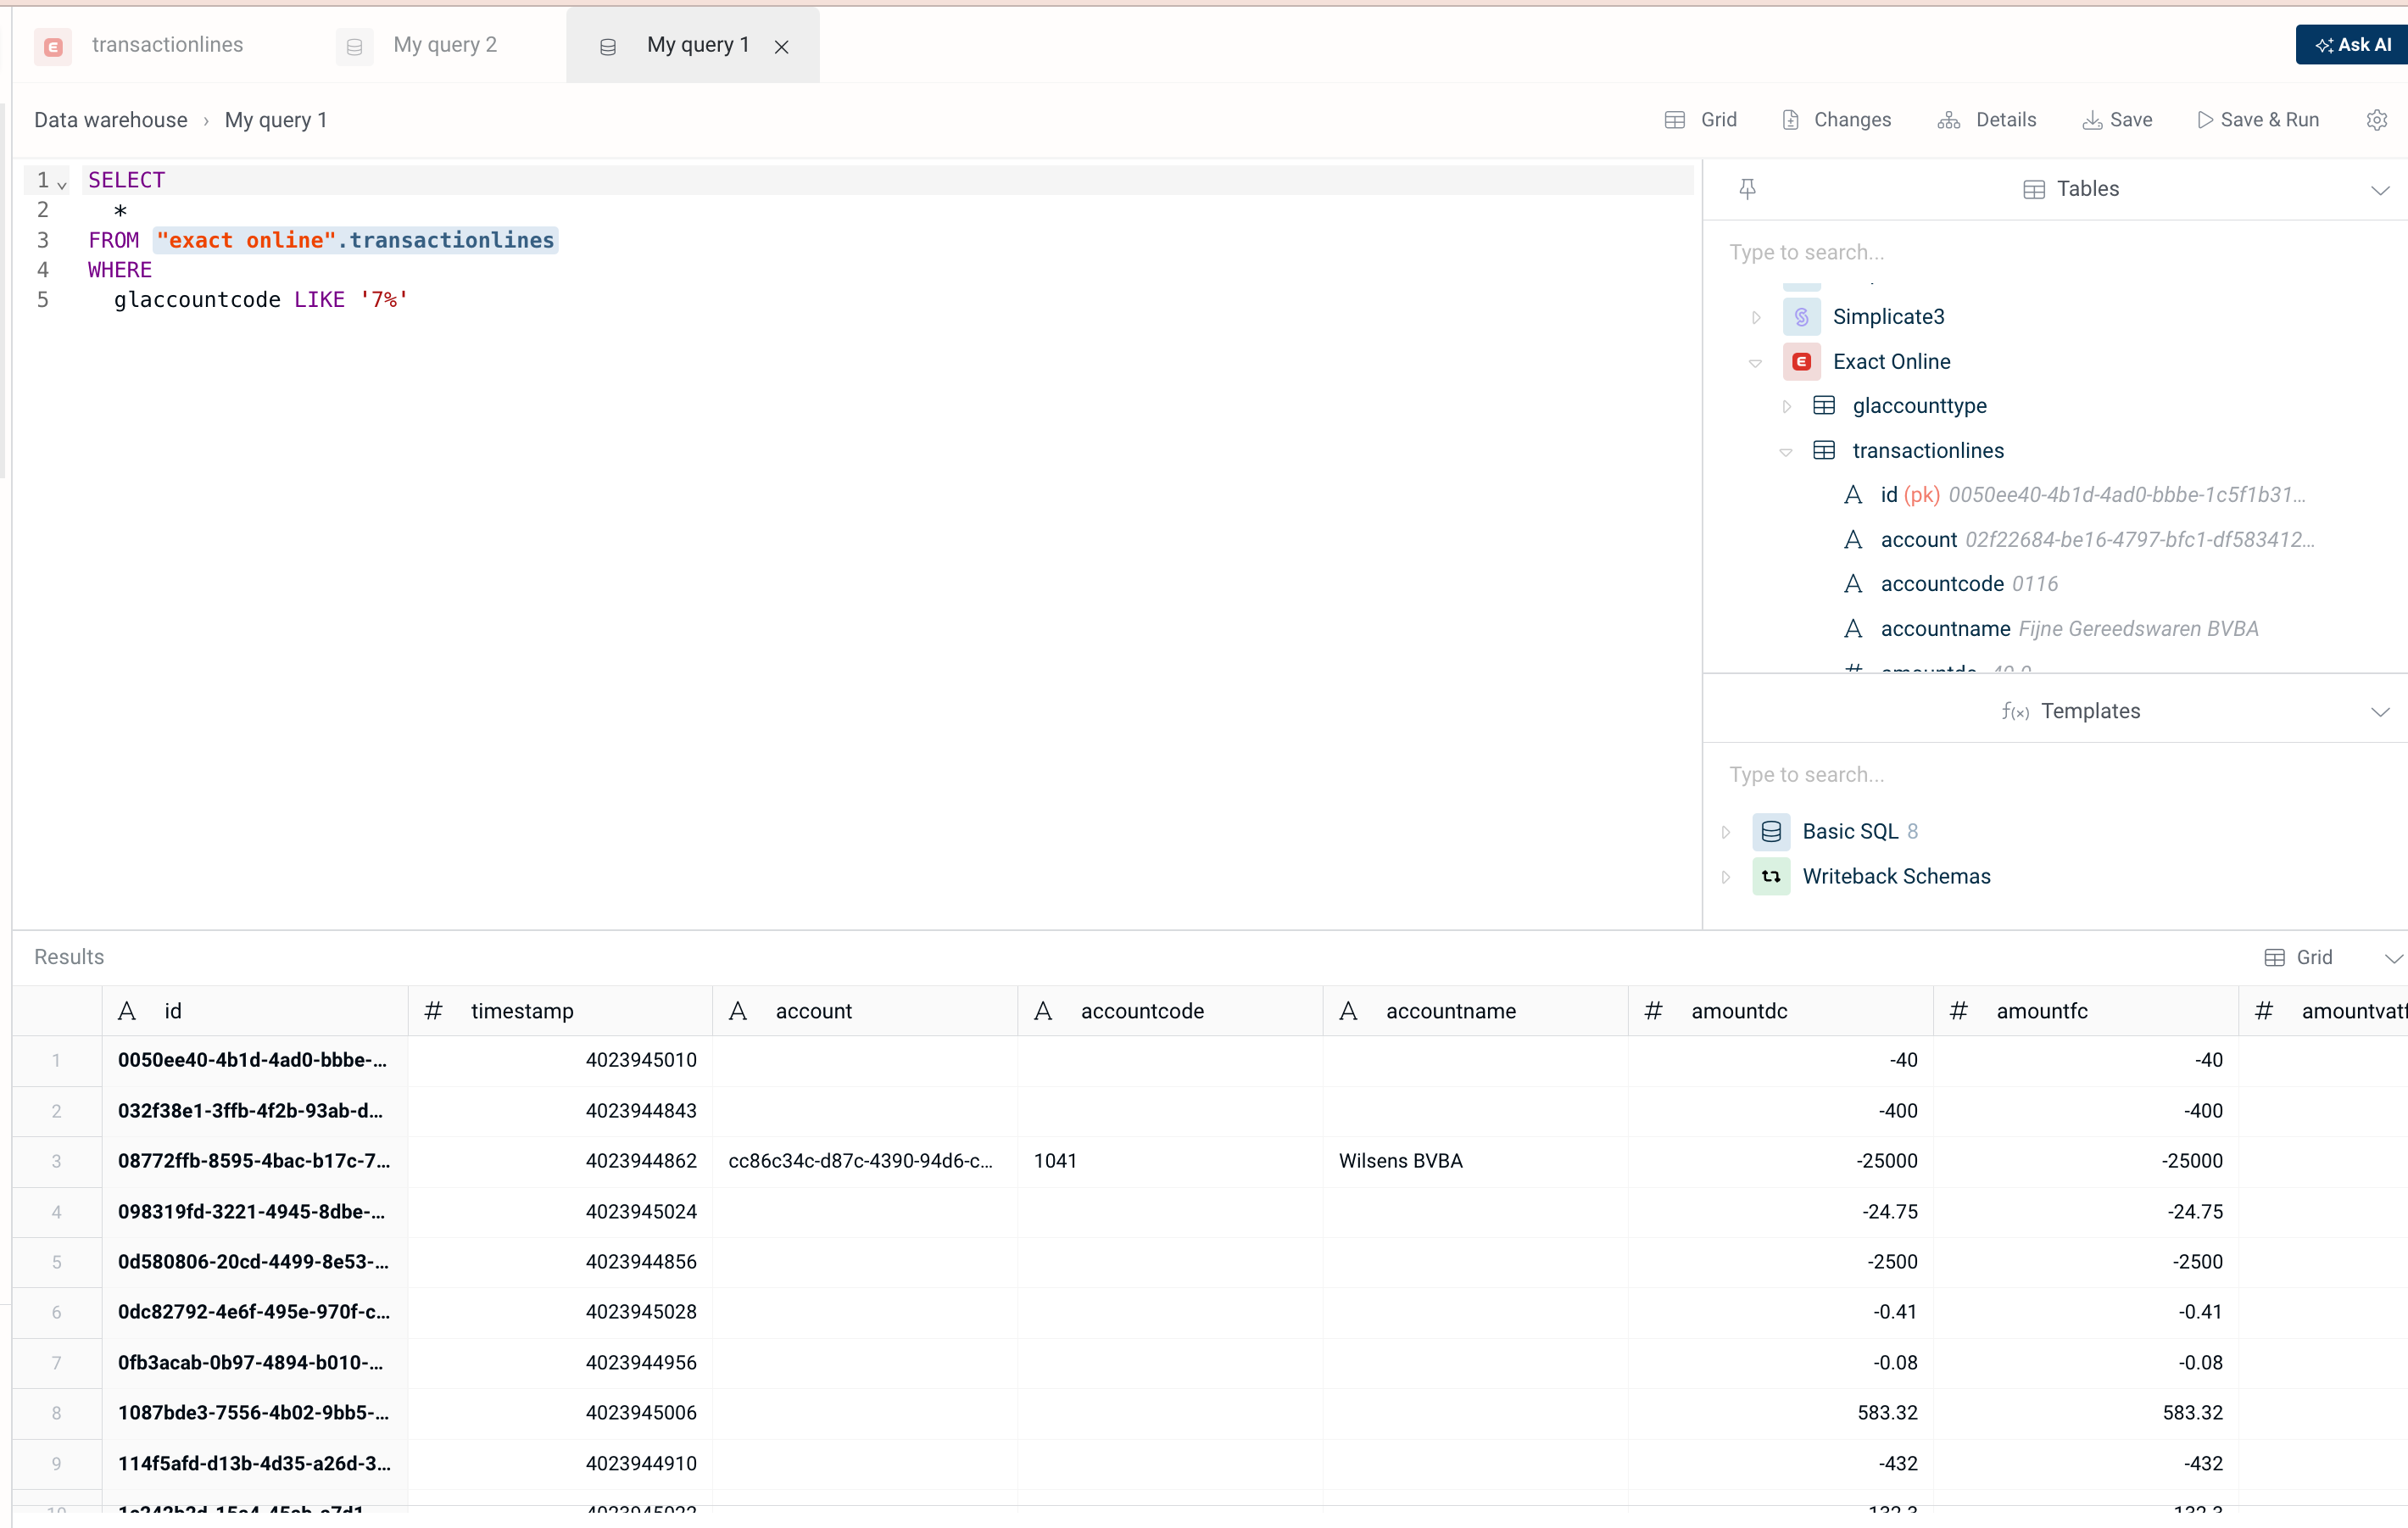This screenshot has width=2408, height=1528.
Task: Expand the Simplicate3 data source
Action: click(x=1755, y=317)
